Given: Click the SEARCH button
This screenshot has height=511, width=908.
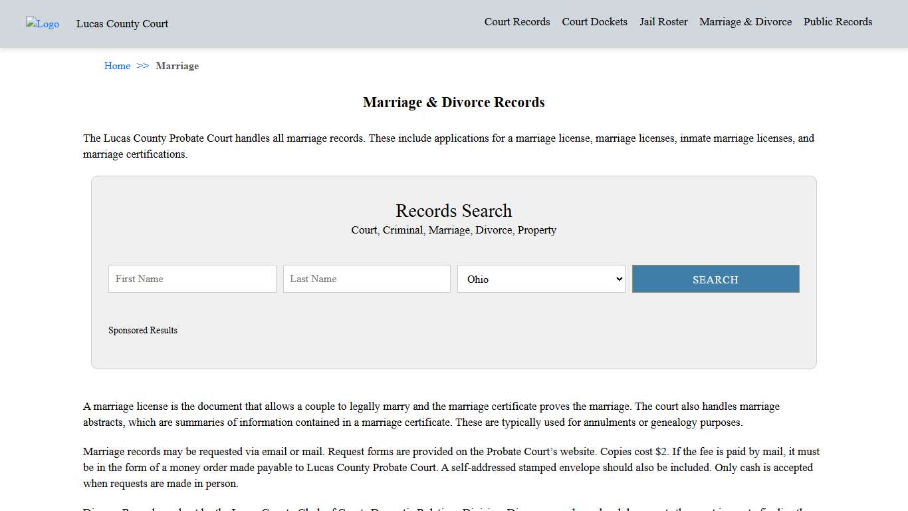Looking at the screenshot, I should pyautogui.click(x=715, y=279).
